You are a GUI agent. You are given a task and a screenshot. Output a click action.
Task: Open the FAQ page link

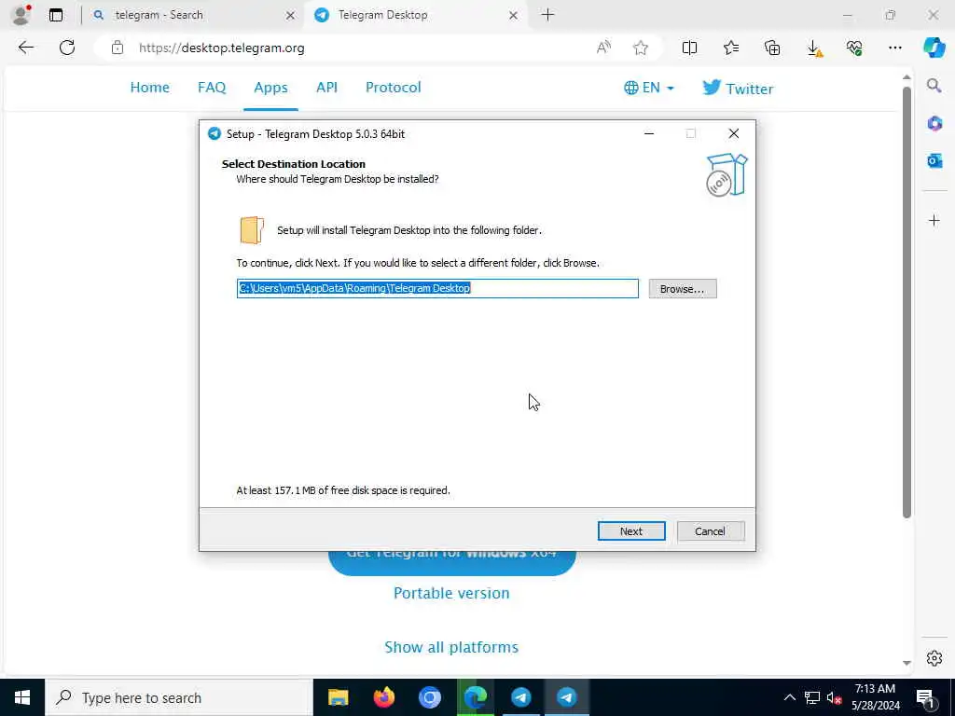coord(212,87)
